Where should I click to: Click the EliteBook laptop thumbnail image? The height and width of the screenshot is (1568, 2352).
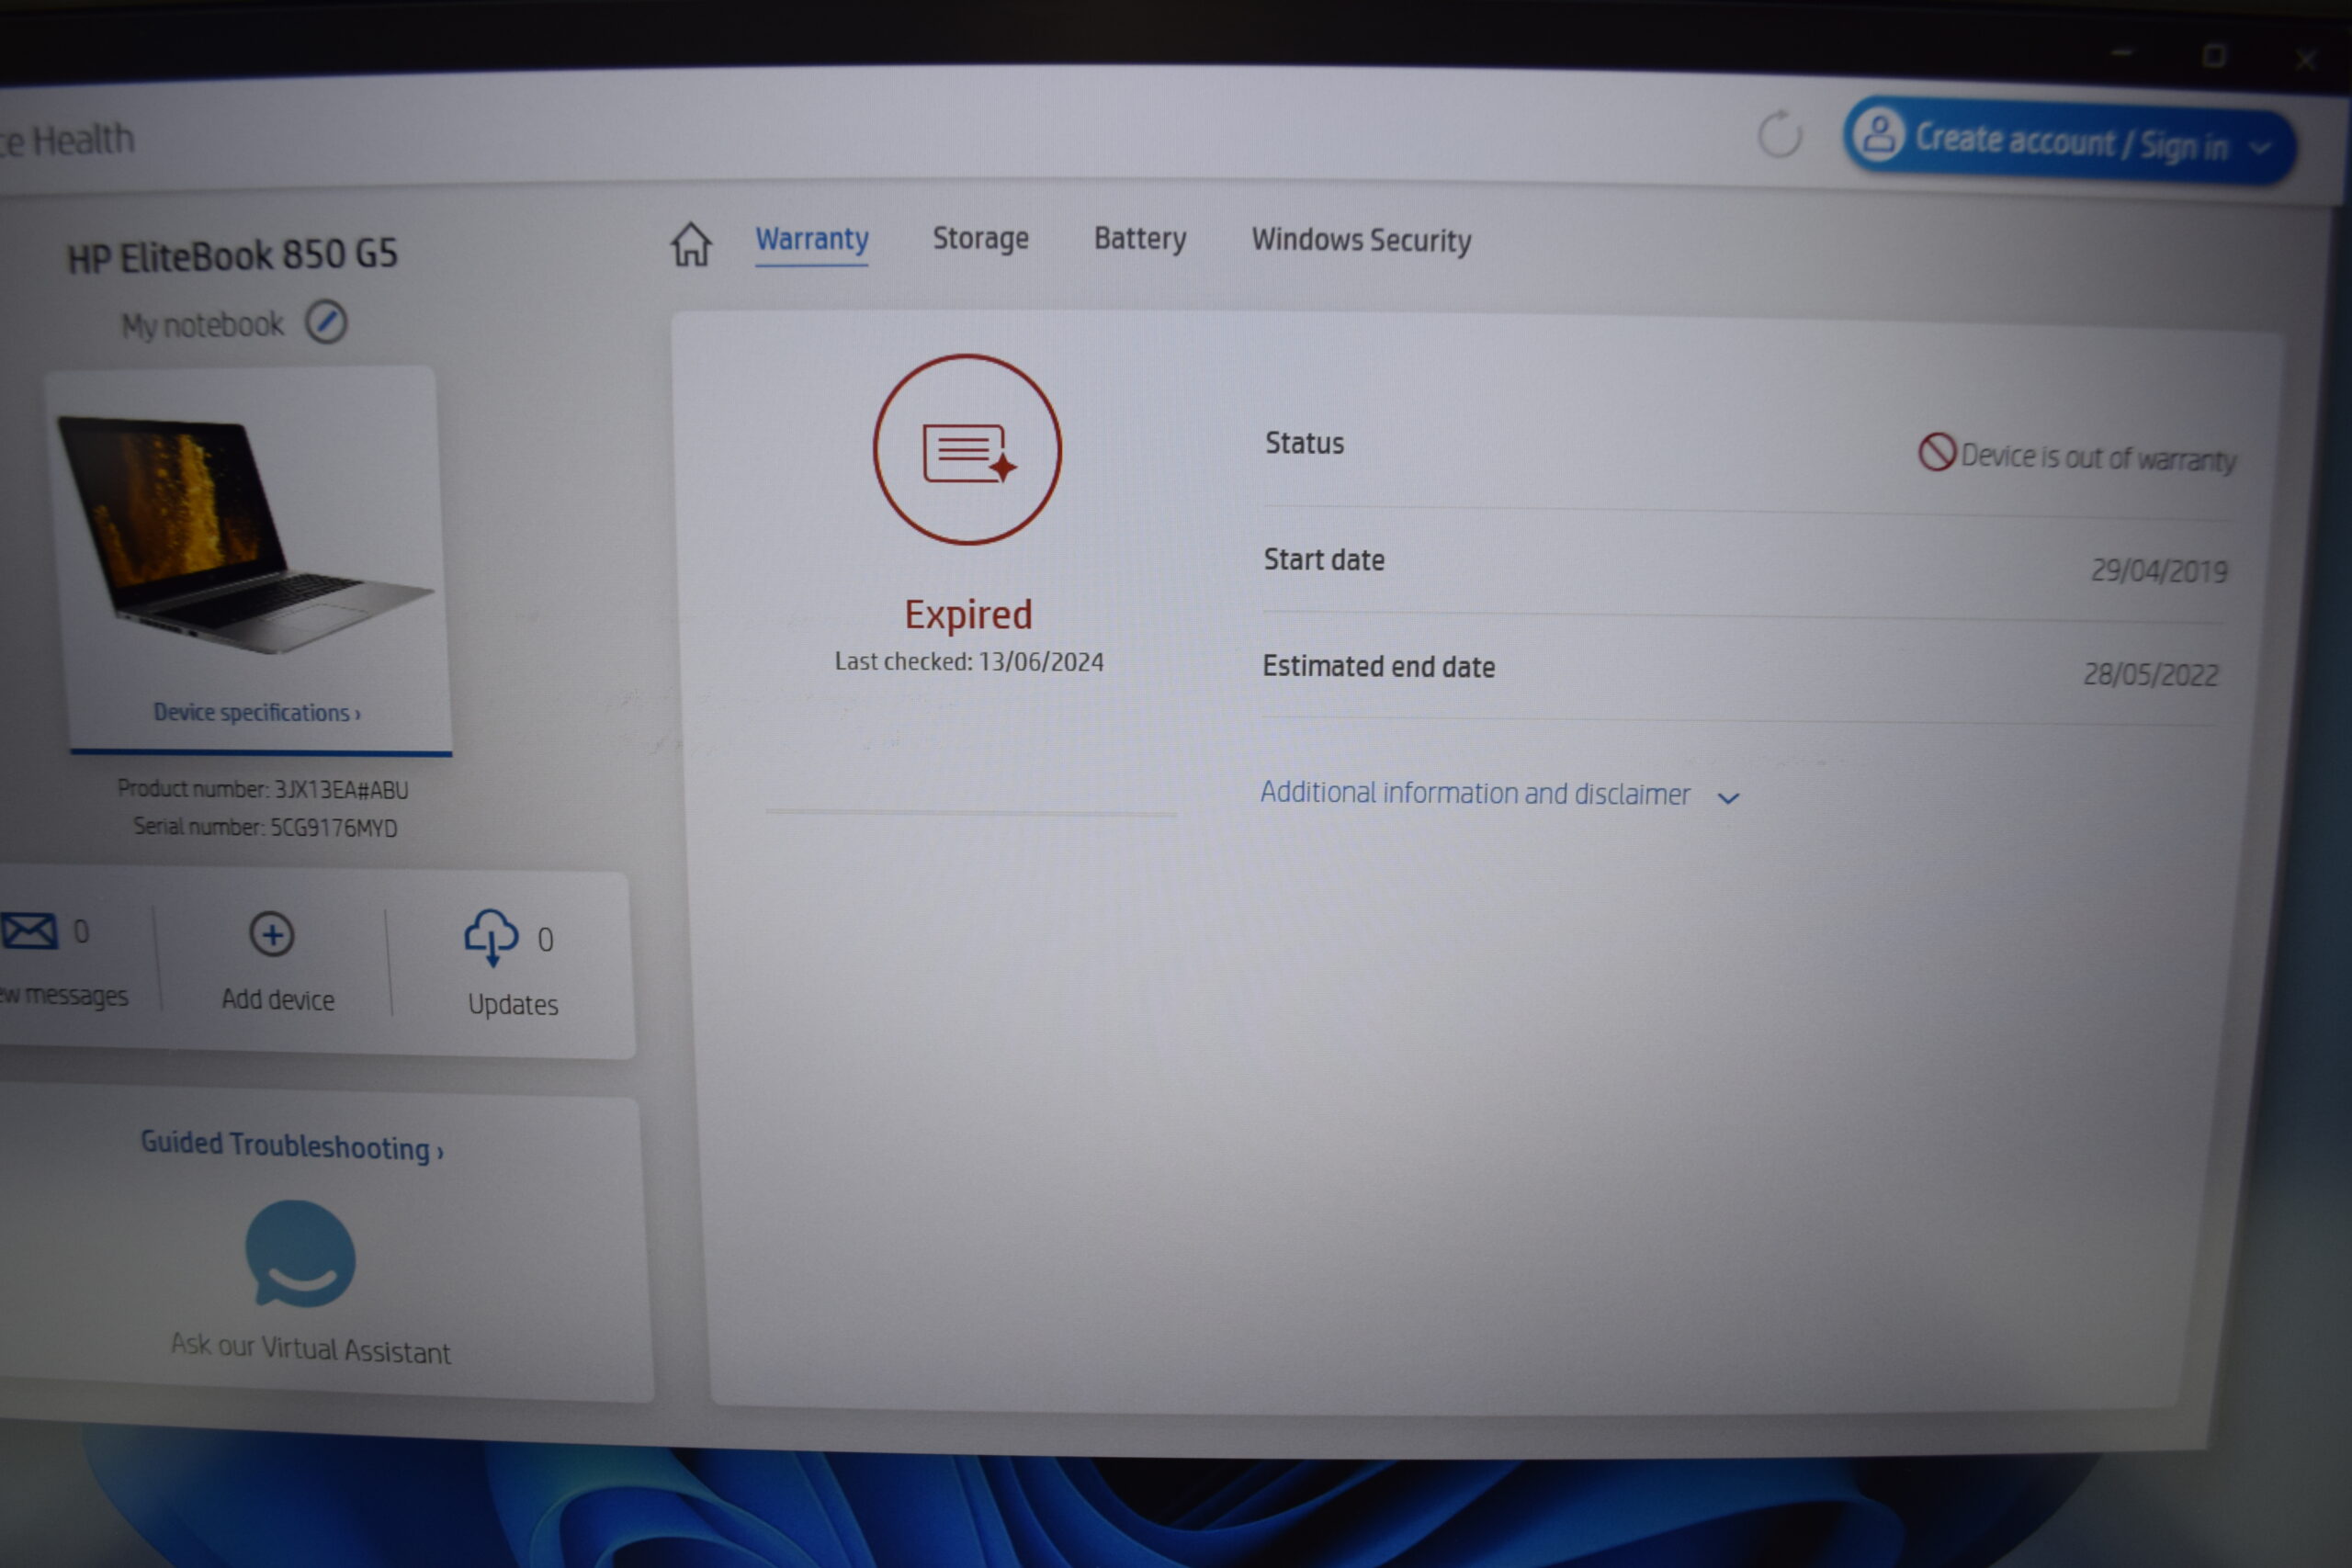pyautogui.click(x=245, y=535)
